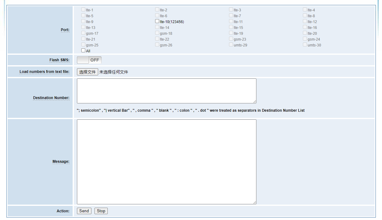Screen dimensions: 382x220
Task: Stop sending with the Stop button
Action: tap(101, 211)
